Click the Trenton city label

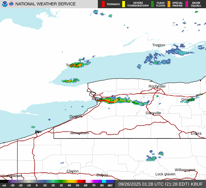[159, 45]
